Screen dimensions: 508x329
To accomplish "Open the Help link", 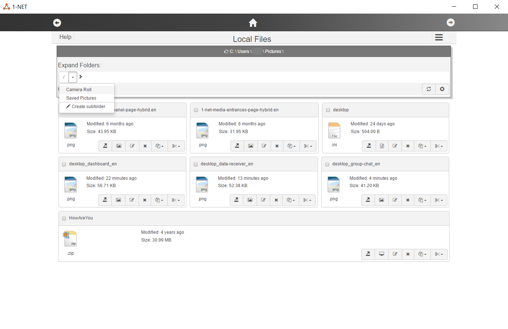I will [x=65, y=37].
